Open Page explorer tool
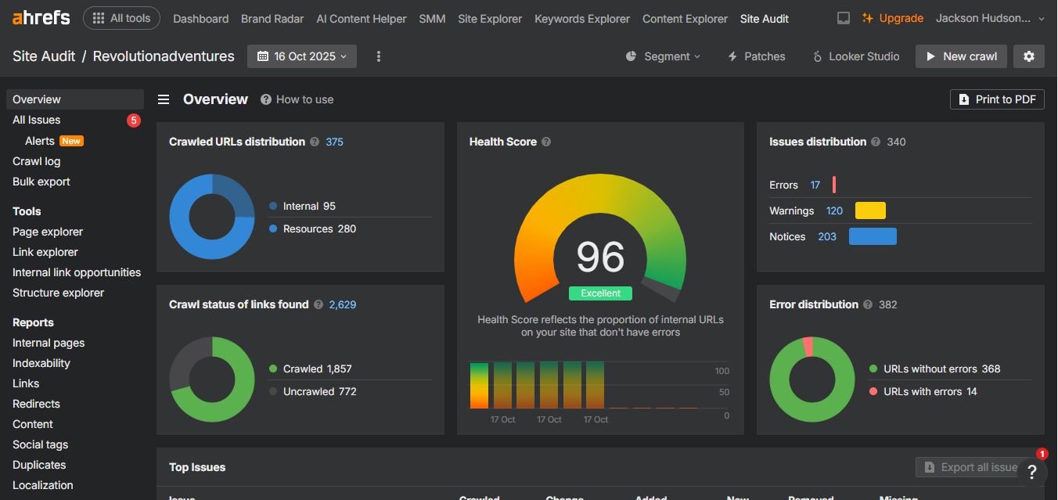 48,232
